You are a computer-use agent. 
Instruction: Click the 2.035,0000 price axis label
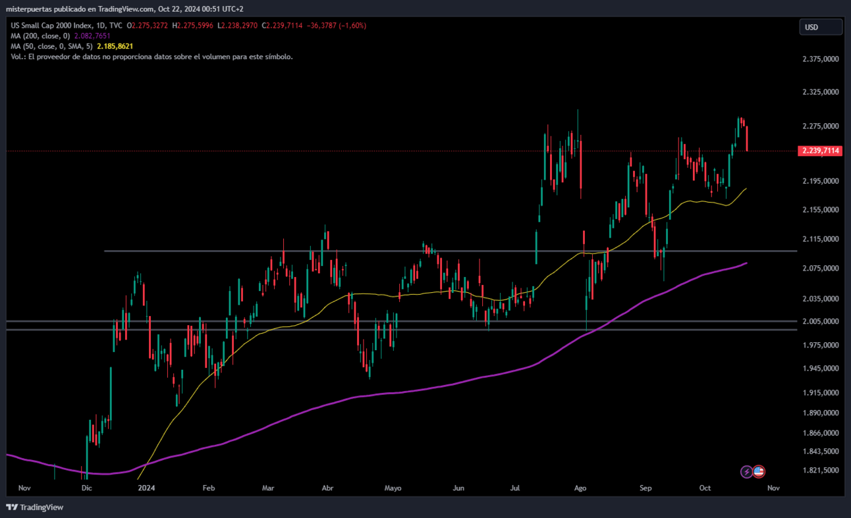coord(820,298)
